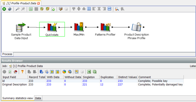Click the refresh link icon in Results Browser

(x=10, y=72)
